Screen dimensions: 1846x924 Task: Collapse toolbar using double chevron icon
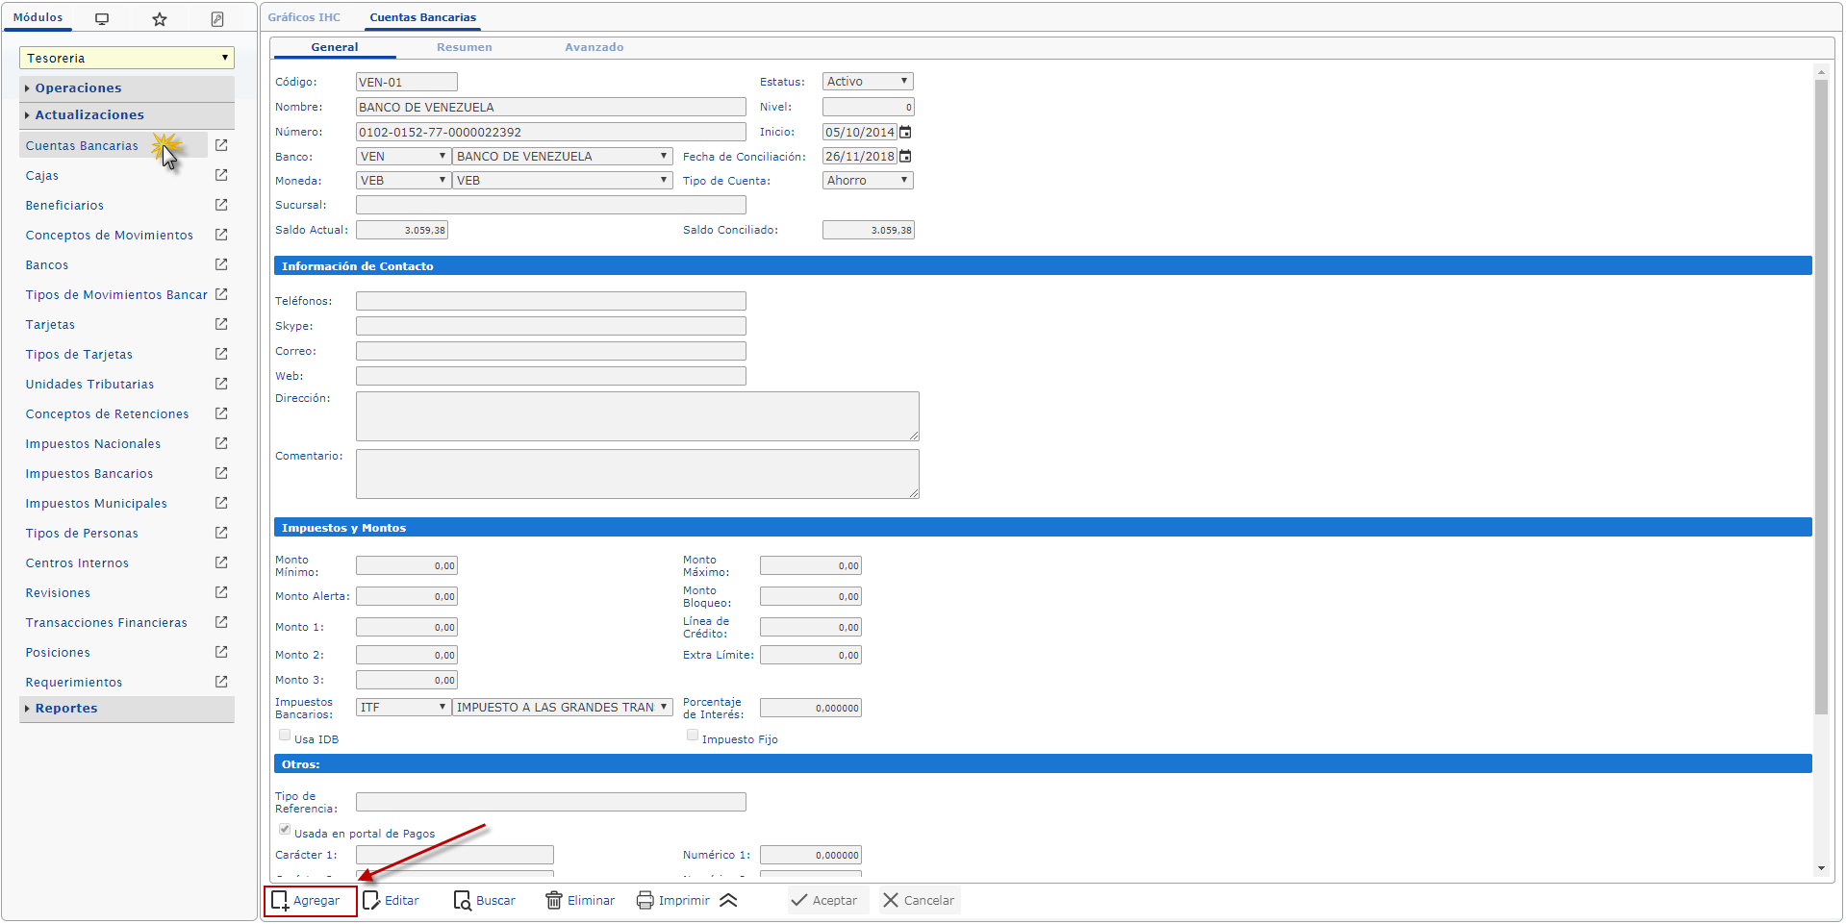click(x=728, y=901)
